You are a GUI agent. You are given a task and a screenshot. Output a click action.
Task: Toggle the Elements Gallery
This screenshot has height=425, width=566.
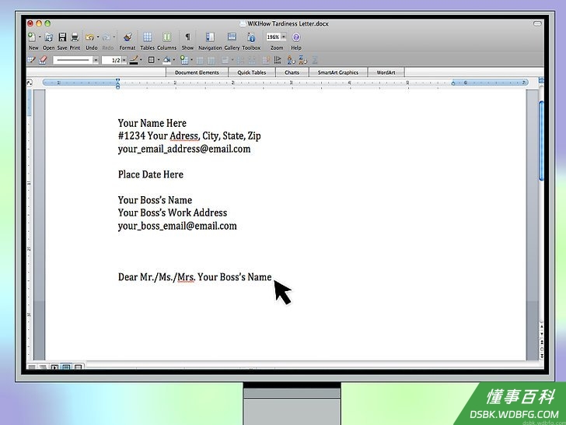(x=232, y=37)
